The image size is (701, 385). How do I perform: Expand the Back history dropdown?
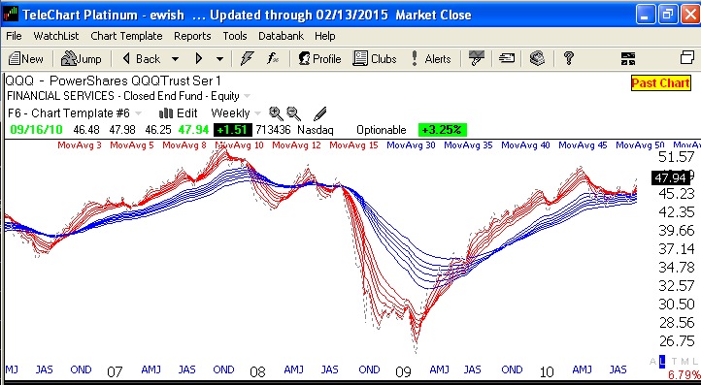pyautogui.click(x=175, y=59)
